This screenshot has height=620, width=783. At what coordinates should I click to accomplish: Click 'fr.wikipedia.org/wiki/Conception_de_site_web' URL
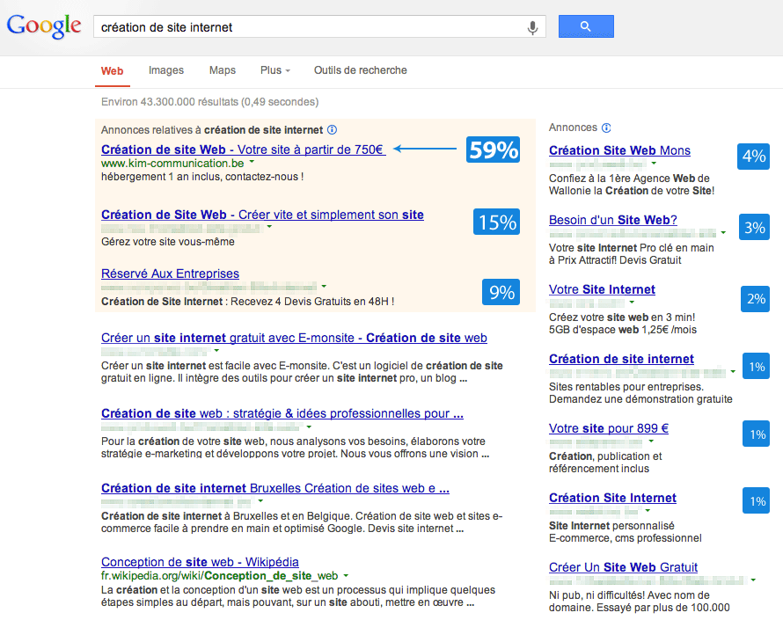tap(219, 576)
